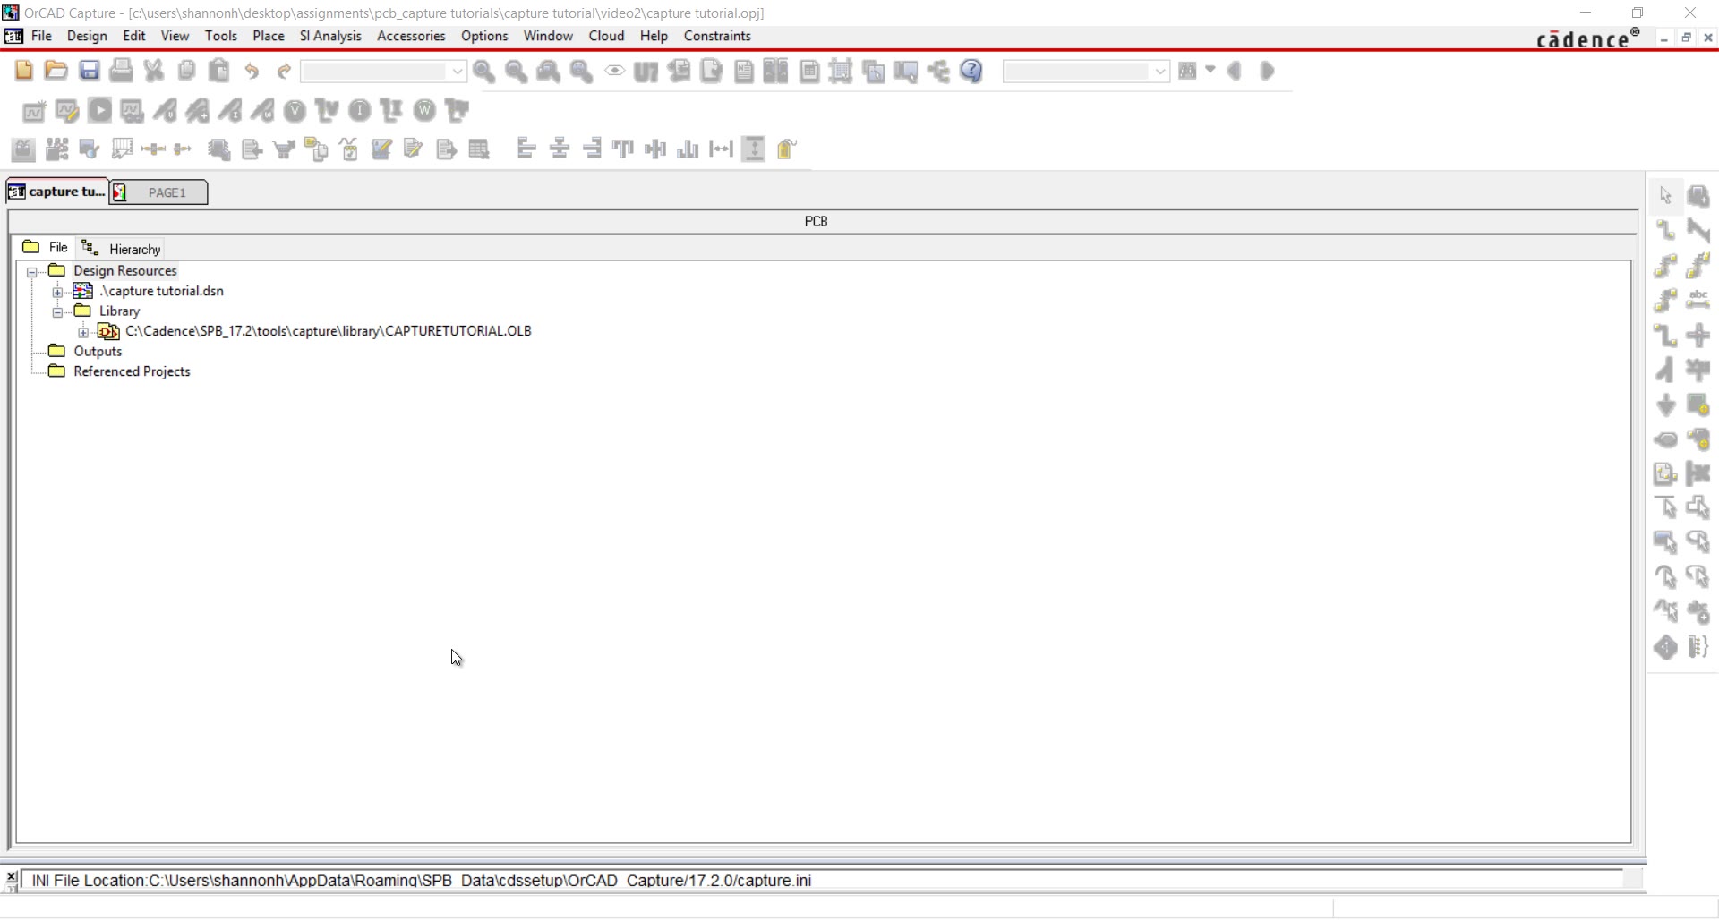This screenshot has height=920, width=1719.
Task: Select the Referenced Projects folder
Action: (132, 371)
